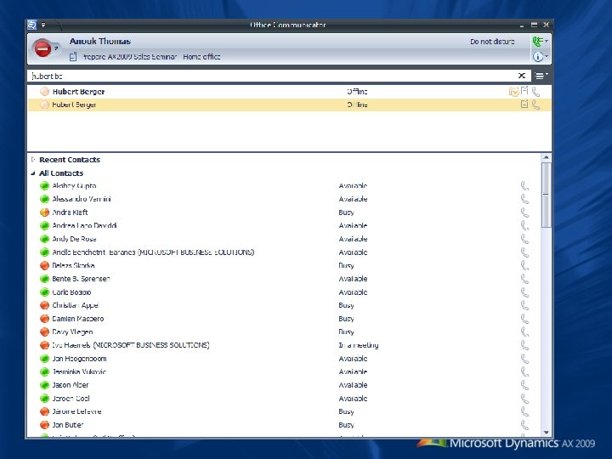Click the Office Communicator title bar icon
The width and height of the screenshot is (612, 459).
tap(32, 25)
